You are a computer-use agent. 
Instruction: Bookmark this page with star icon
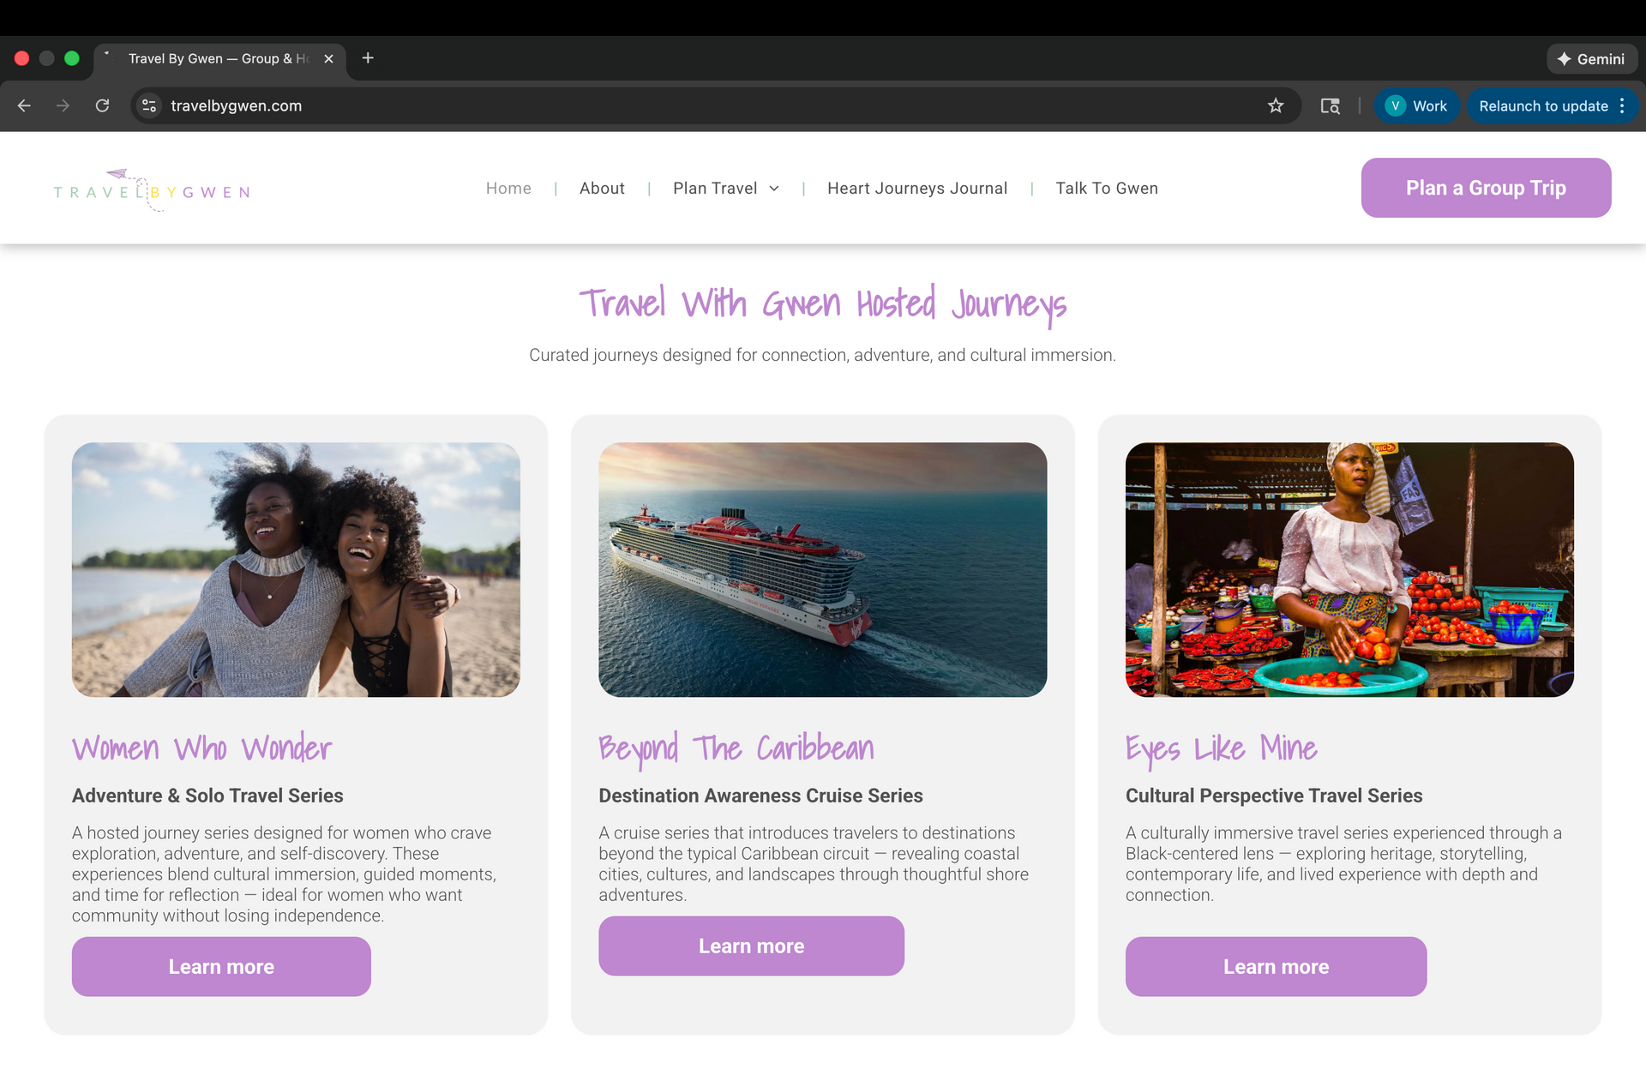(1276, 105)
